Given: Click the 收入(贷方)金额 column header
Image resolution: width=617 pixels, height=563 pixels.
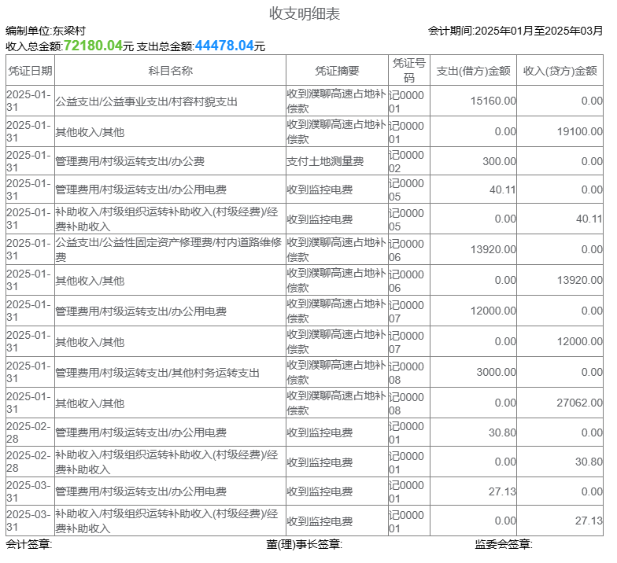Looking at the screenshot, I should [x=560, y=71].
